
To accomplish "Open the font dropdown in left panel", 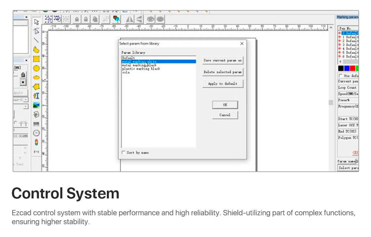I will click(26, 100).
